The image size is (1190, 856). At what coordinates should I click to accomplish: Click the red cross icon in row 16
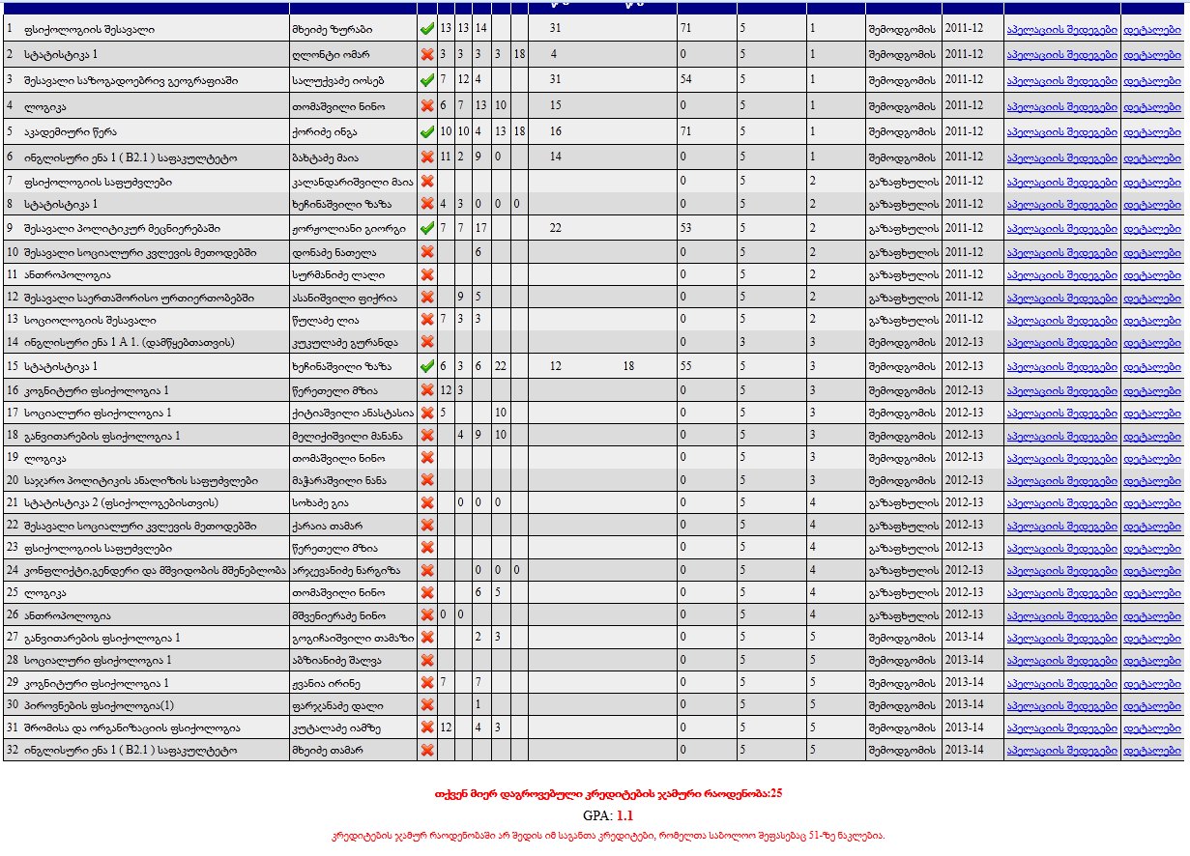426,390
